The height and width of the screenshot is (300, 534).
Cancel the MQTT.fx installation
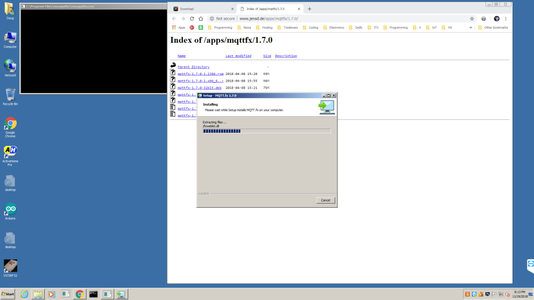coord(325,201)
